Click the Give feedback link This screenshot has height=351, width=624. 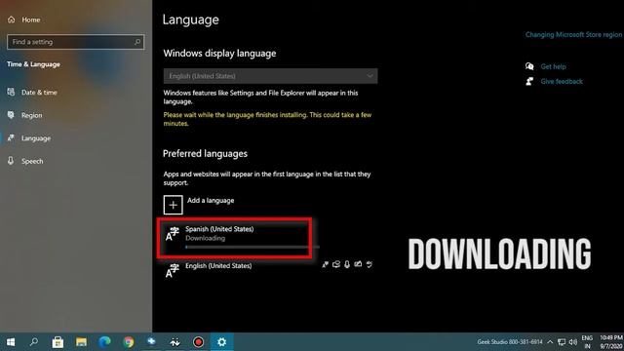click(562, 81)
